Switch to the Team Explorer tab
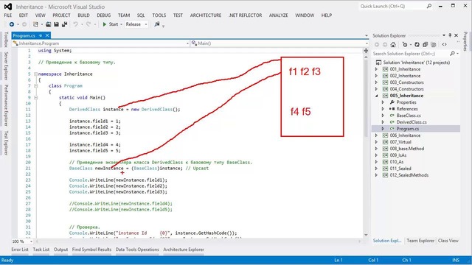The width and height of the screenshot is (472, 265). pos(420,241)
